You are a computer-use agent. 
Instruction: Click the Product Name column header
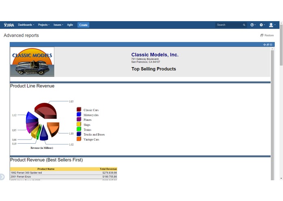[46, 169]
